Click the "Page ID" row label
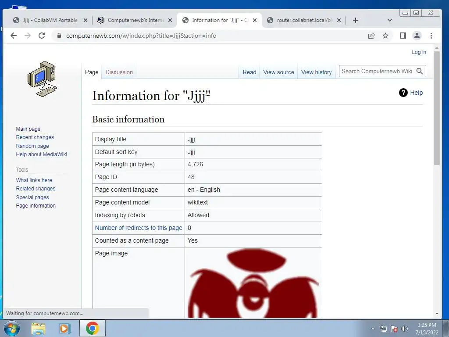The image size is (449, 337). [106, 177]
